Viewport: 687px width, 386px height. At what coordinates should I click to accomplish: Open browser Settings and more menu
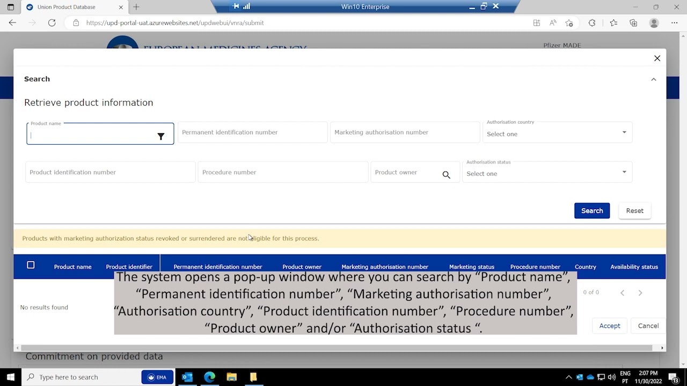674,23
